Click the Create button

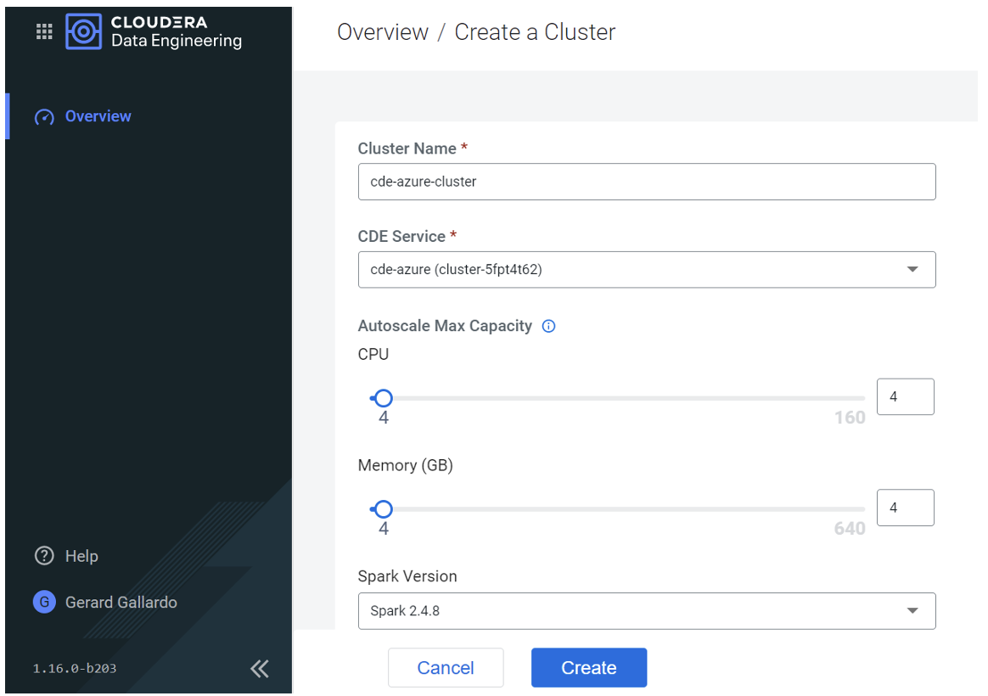588,668
